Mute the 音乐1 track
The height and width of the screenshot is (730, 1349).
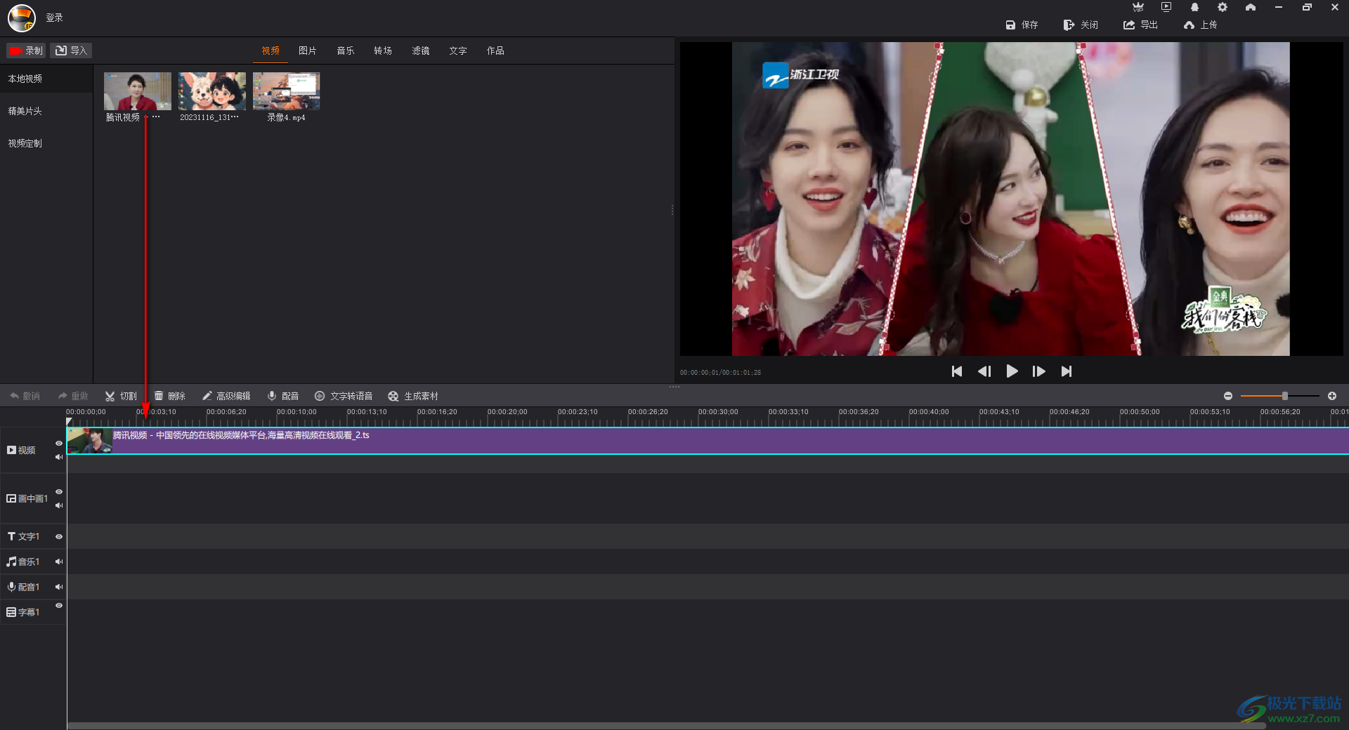coord(59,562)
